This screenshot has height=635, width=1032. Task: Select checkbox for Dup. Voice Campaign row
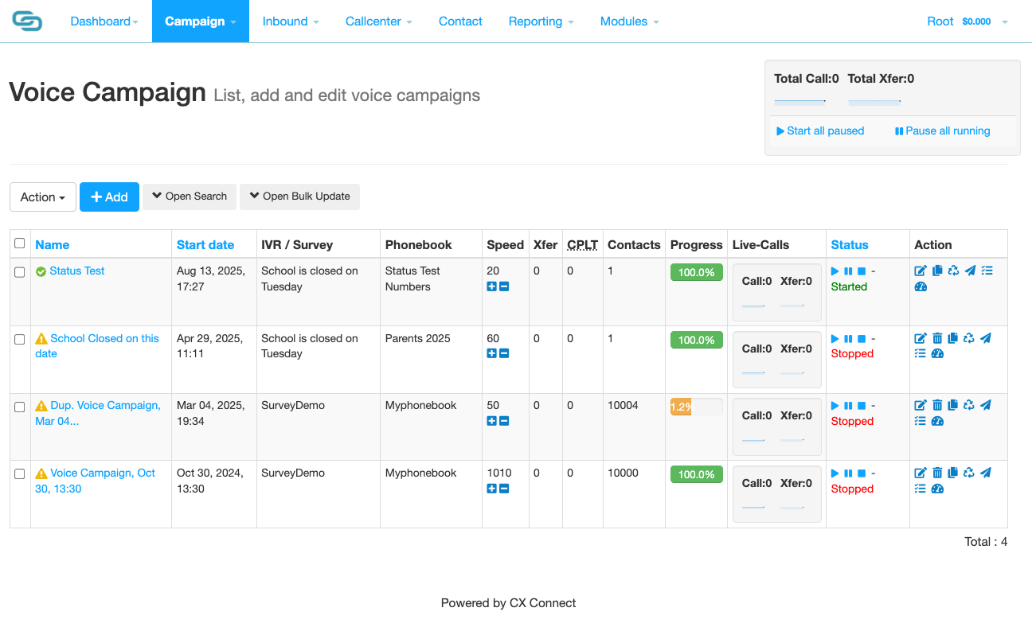(20, 407)
